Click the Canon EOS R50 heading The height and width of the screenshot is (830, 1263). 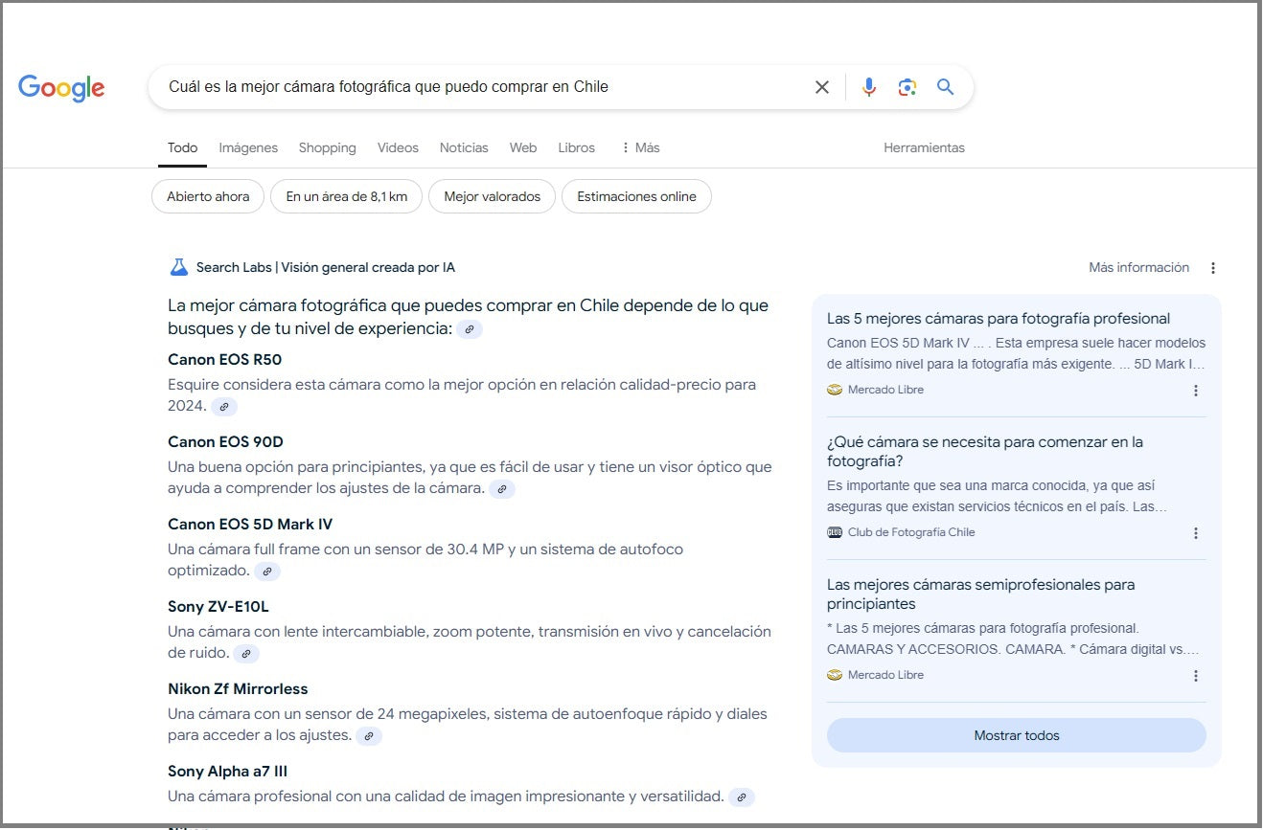[224, 360]
